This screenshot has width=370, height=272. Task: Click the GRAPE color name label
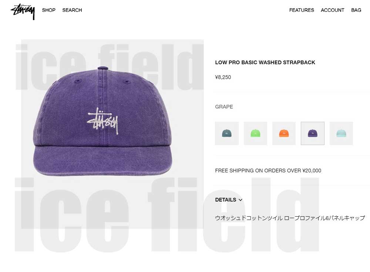pos(224,107)
